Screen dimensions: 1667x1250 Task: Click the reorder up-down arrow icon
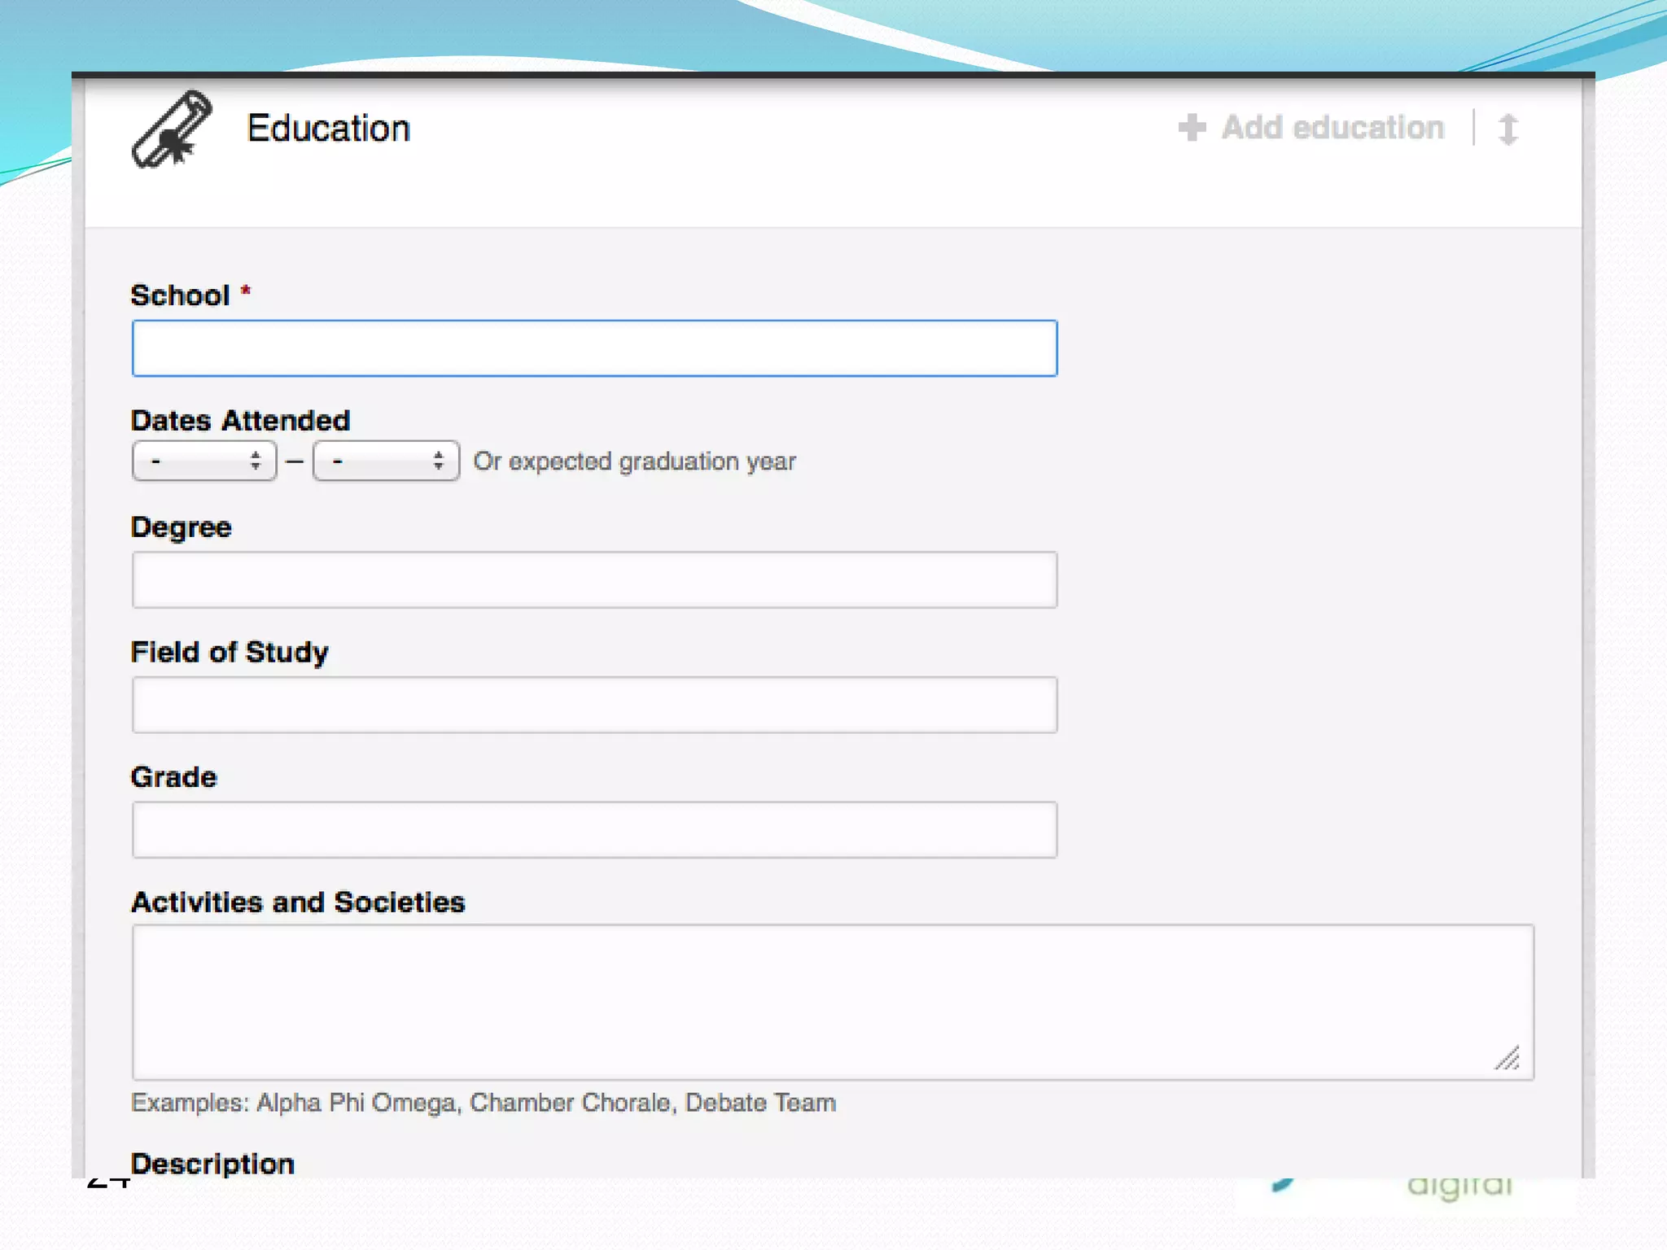point(1507,129)
